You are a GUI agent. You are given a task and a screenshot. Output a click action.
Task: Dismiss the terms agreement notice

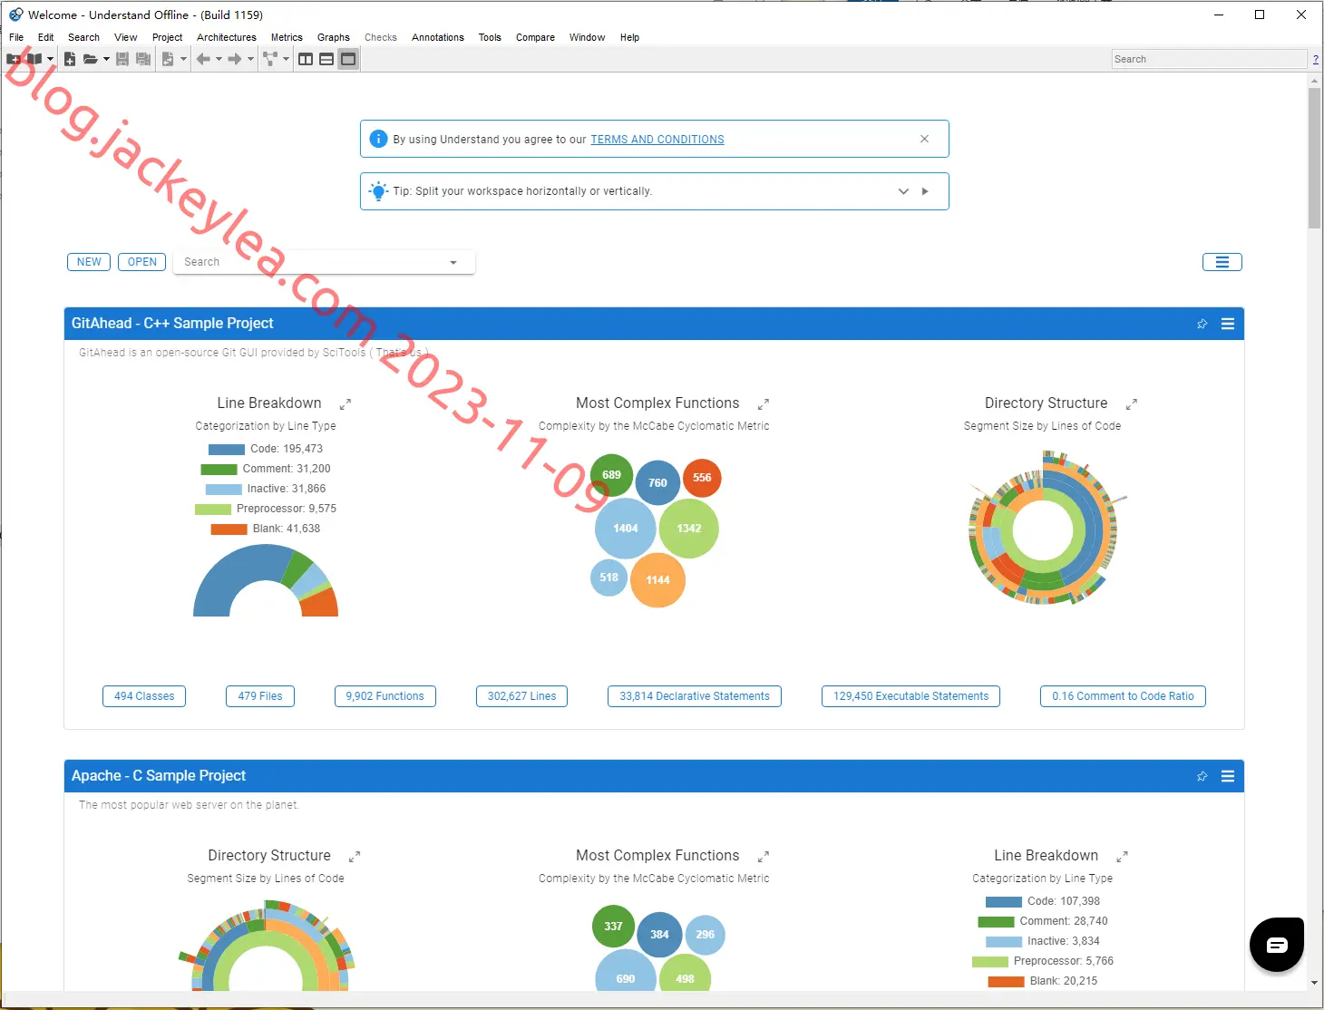click(924, 139)
